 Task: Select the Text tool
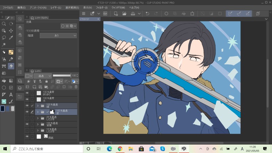11,95
